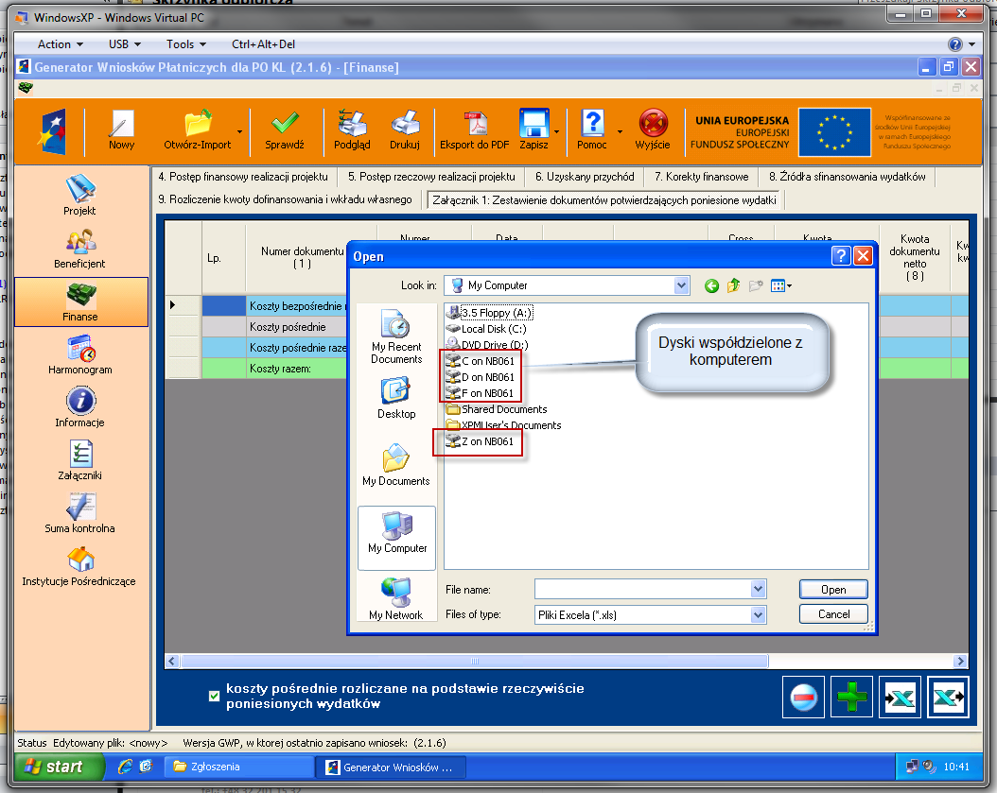Click the File name input field
Image resolution: width=997 pixels, height=793 pixels.
(x=643, y=589)
